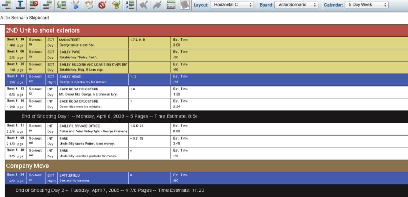Screen dimensions: 408x197
Task: Click 'Bert and his bayonet.' description
Action: point(75,181)
